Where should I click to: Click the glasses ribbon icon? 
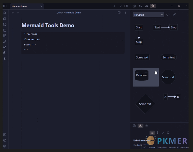5,47
